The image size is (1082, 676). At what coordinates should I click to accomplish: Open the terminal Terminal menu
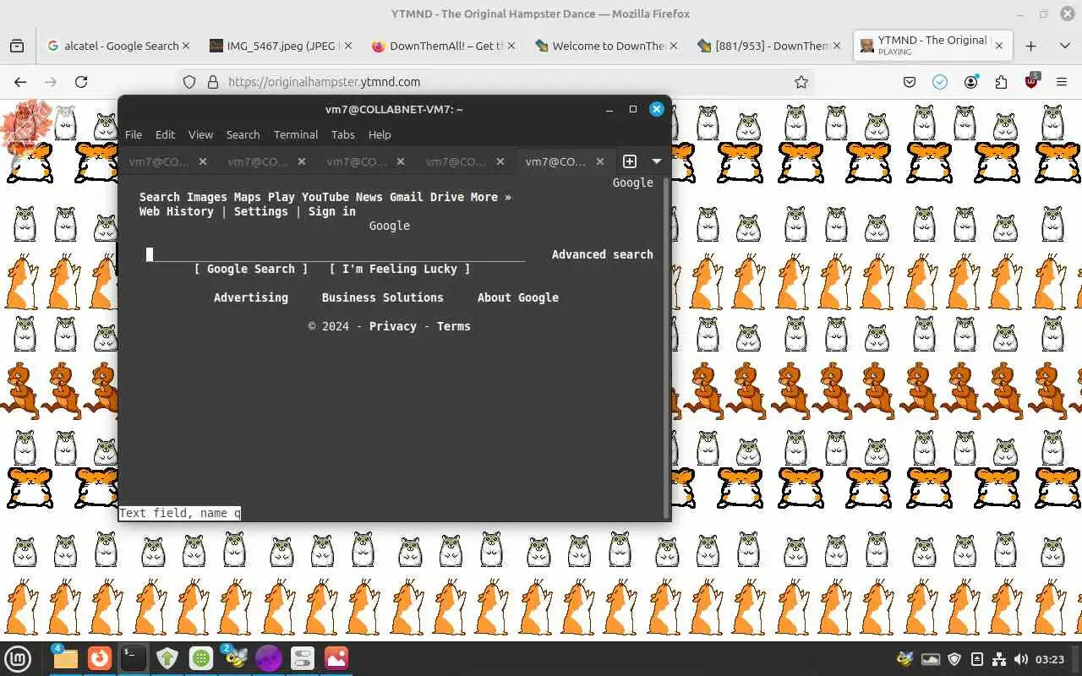(296, 134)
